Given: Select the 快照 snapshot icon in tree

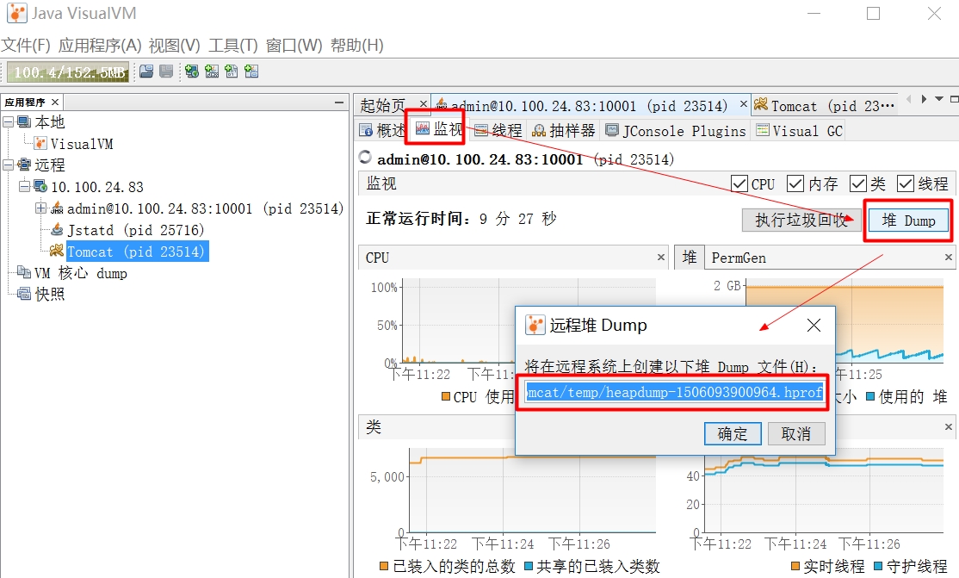Looking at the screenshot, I should point(24,294).
